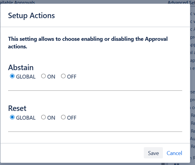This screenshot has width=195, height=165.
Task: Click the ON label text under Abstain
Action: click(x=51, y=77)
